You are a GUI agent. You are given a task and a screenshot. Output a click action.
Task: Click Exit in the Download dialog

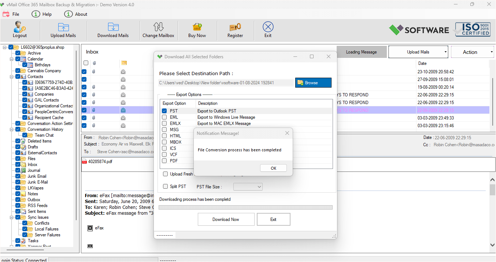tap(273, 219)
